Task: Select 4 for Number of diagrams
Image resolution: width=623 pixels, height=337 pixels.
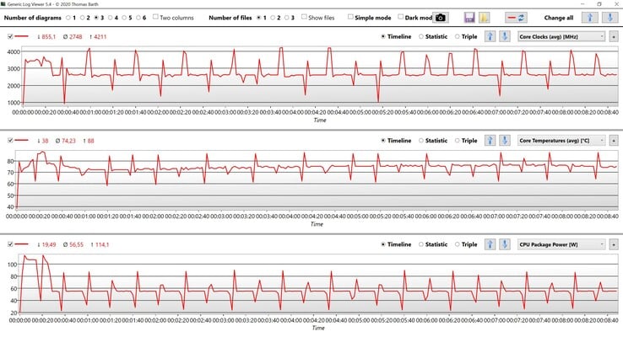Action: 110,18
